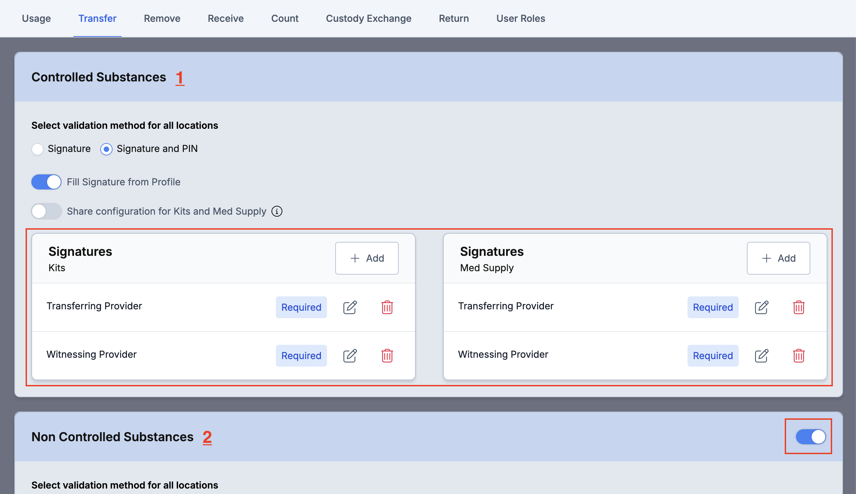Open the User Roles tab
The width and height of the screenshot is (856, 494).
click(x=521, y=18)
